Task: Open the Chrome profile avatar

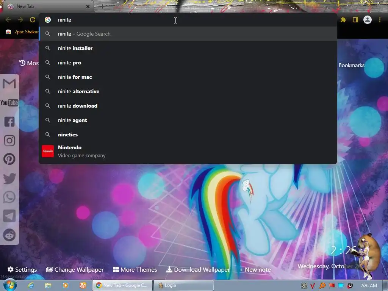Action: coord(368,20)
